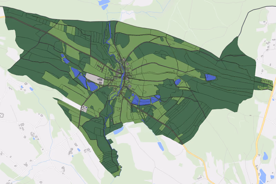Select the long curved blue pond south of the village

click(145, 102)
